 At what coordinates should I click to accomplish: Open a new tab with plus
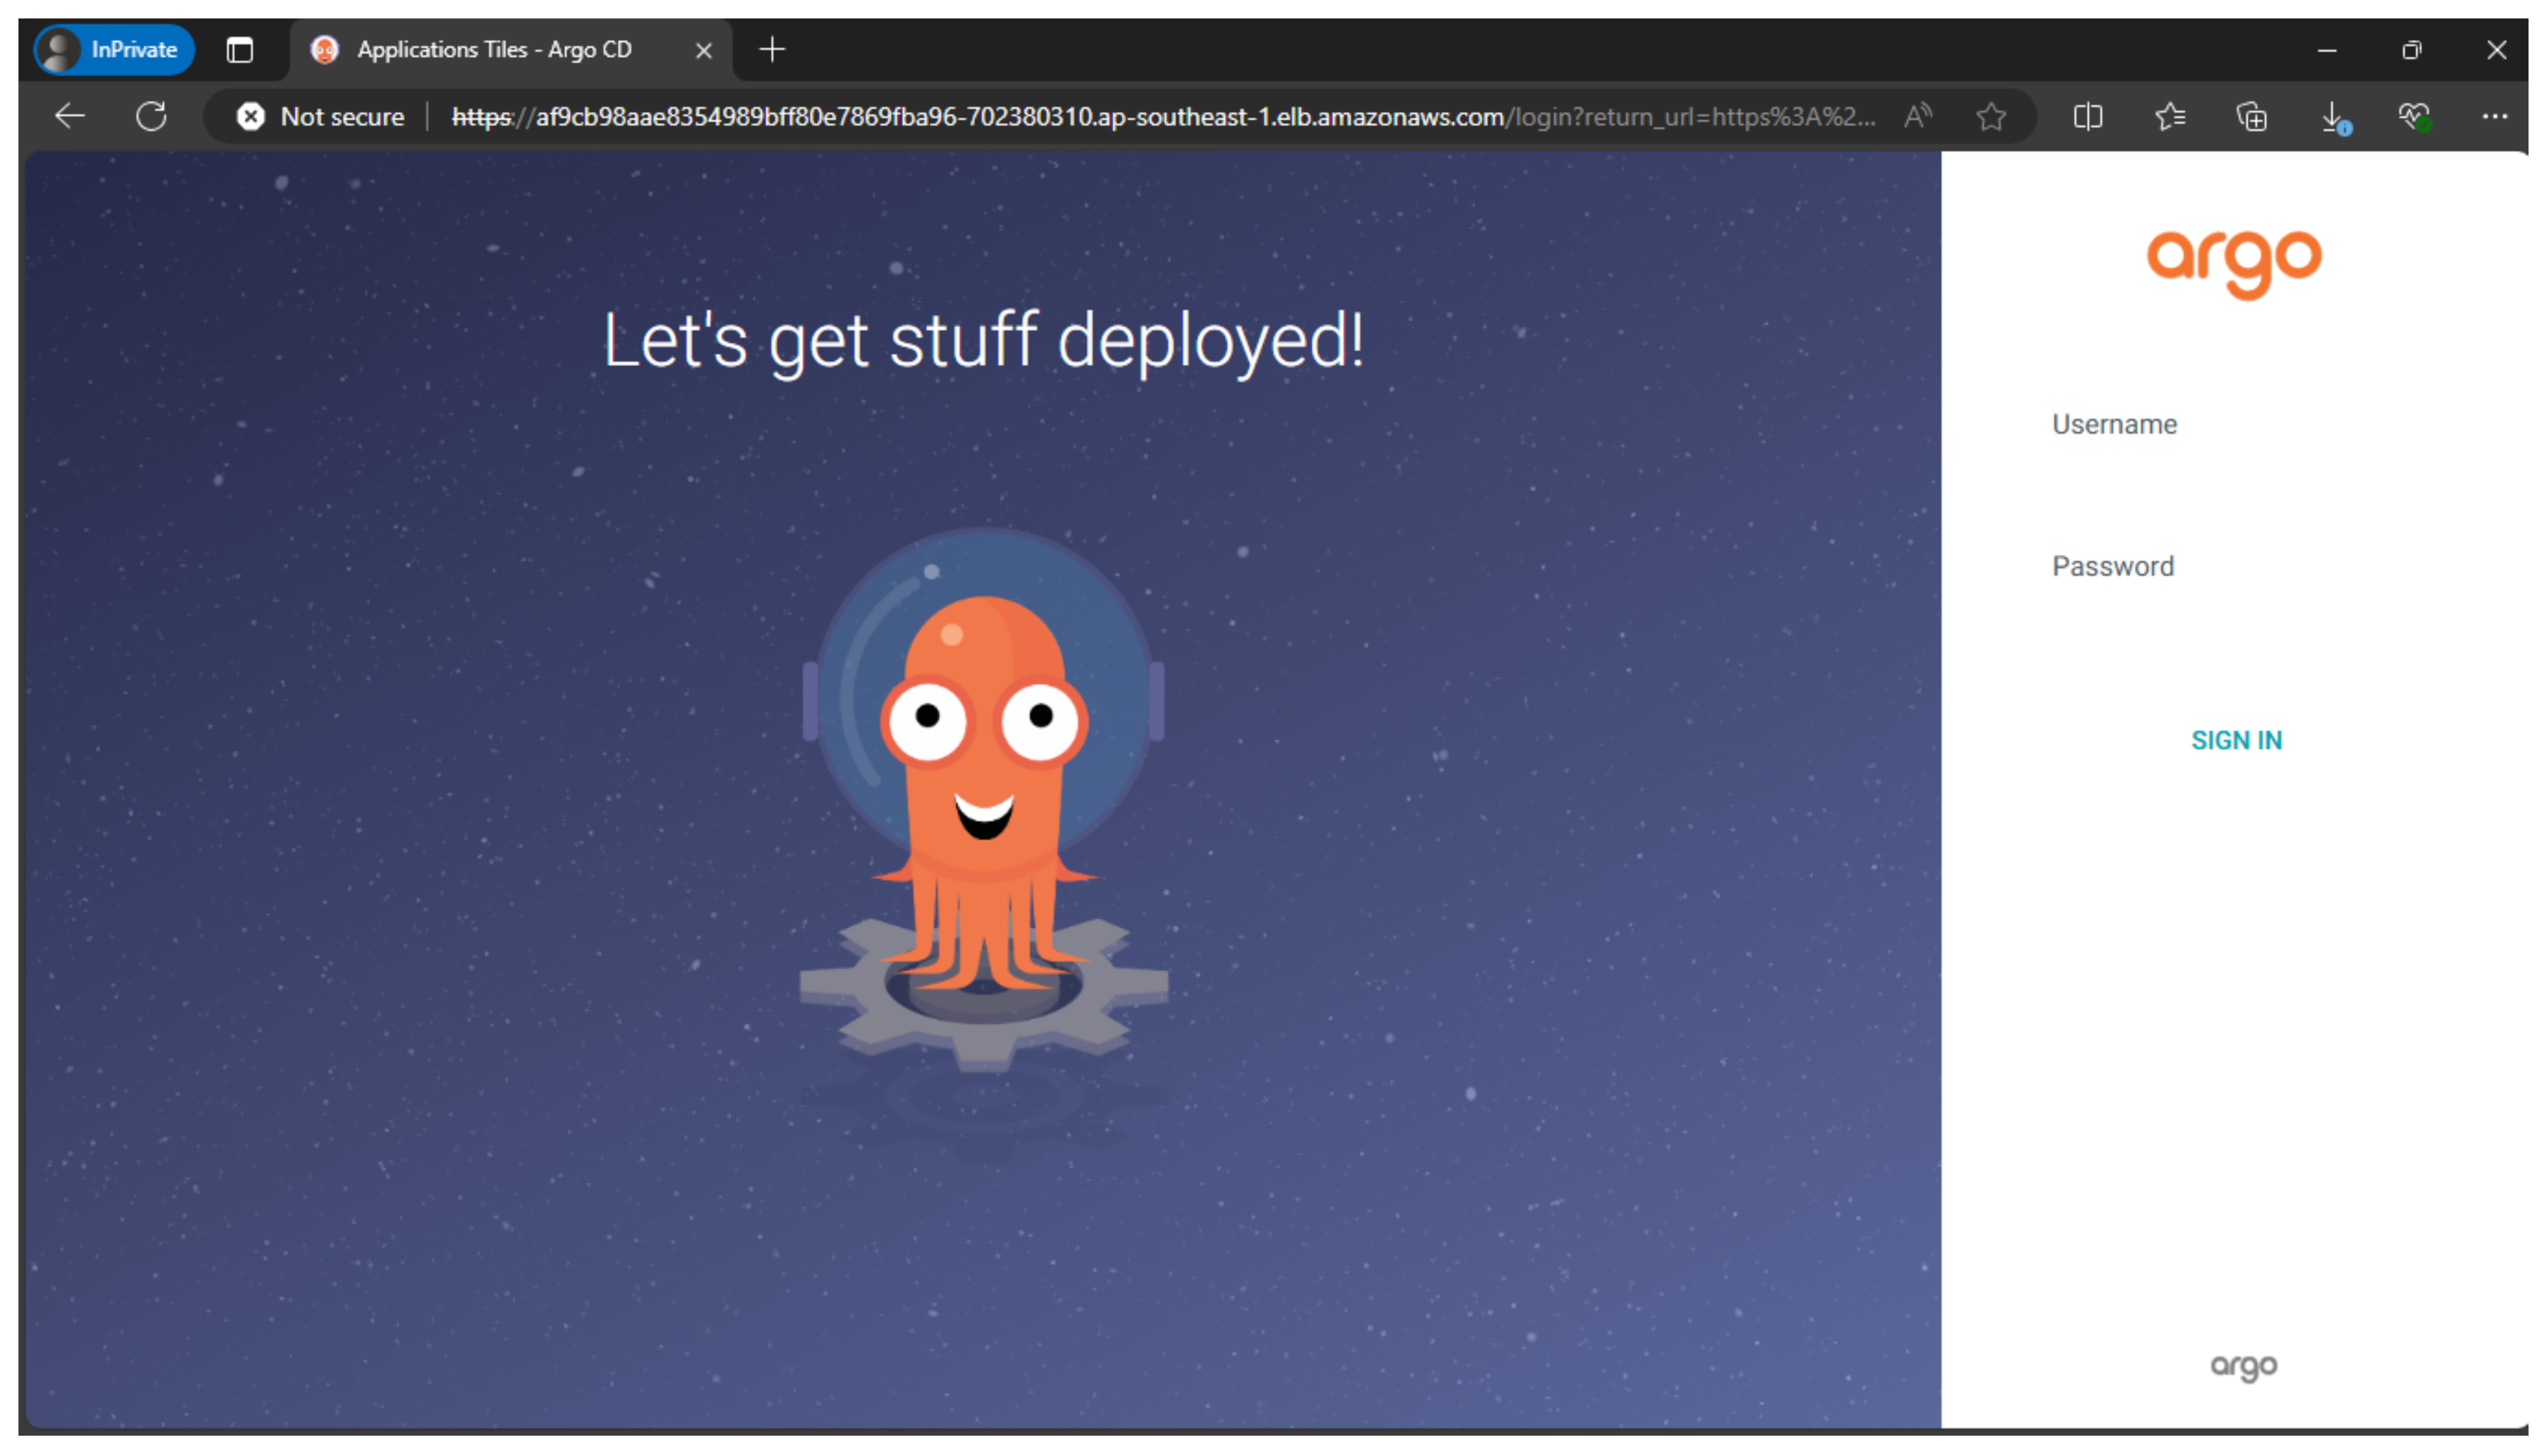[x=772, y=49]
